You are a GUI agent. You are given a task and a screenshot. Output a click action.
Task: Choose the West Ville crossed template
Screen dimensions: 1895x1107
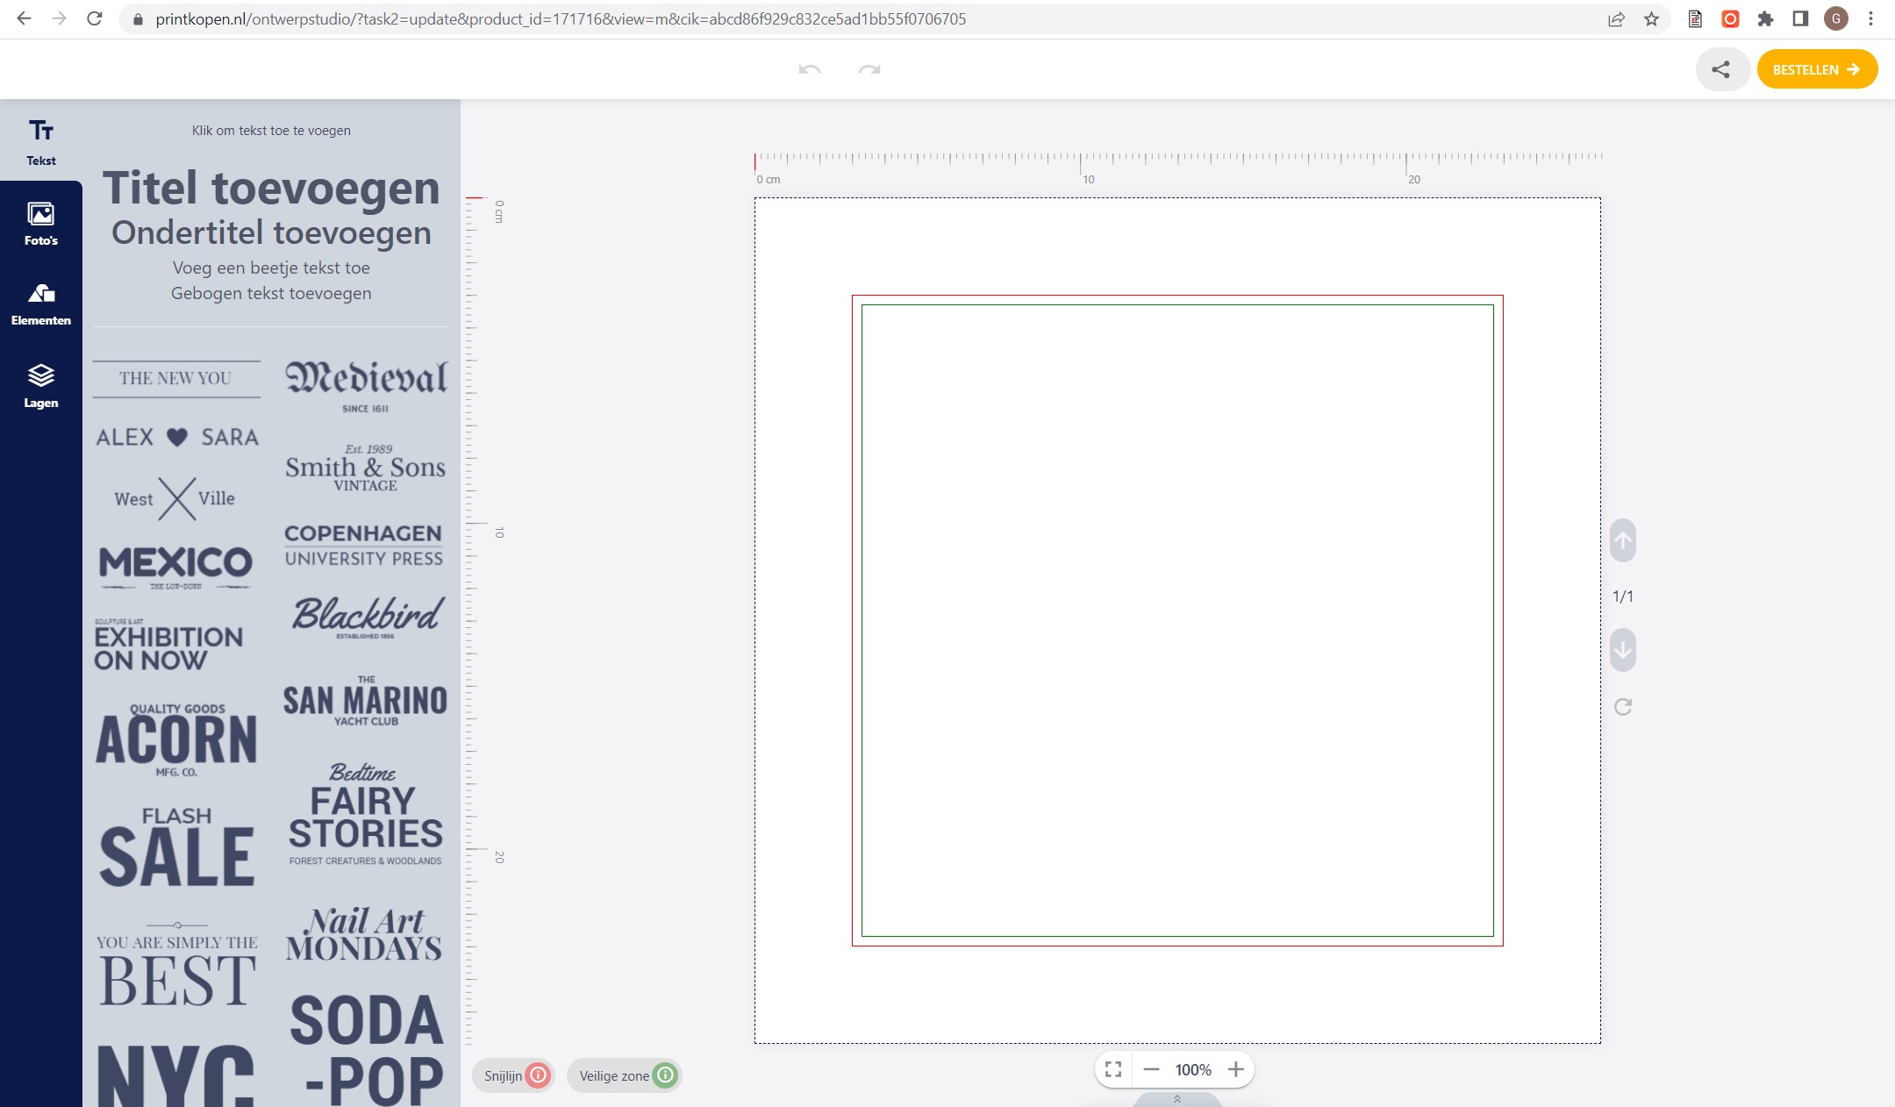click(175, 498)
